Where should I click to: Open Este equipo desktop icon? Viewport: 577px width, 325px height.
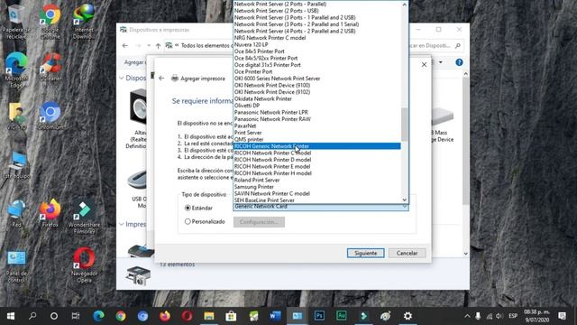16,164
